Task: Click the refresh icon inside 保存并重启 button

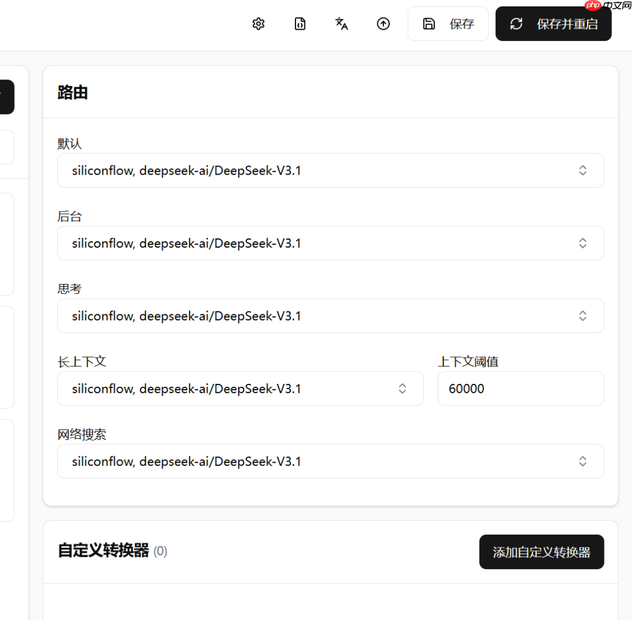Action: coord(516,24)
